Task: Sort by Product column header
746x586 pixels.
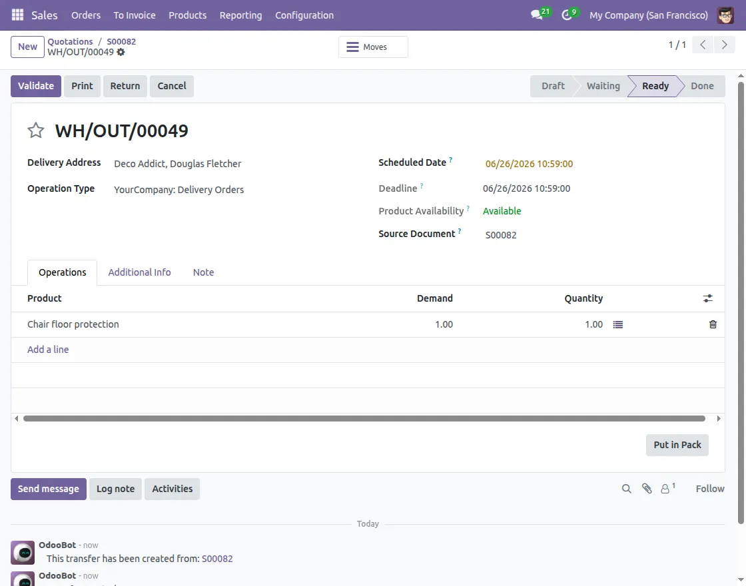Action: [44, 298]
